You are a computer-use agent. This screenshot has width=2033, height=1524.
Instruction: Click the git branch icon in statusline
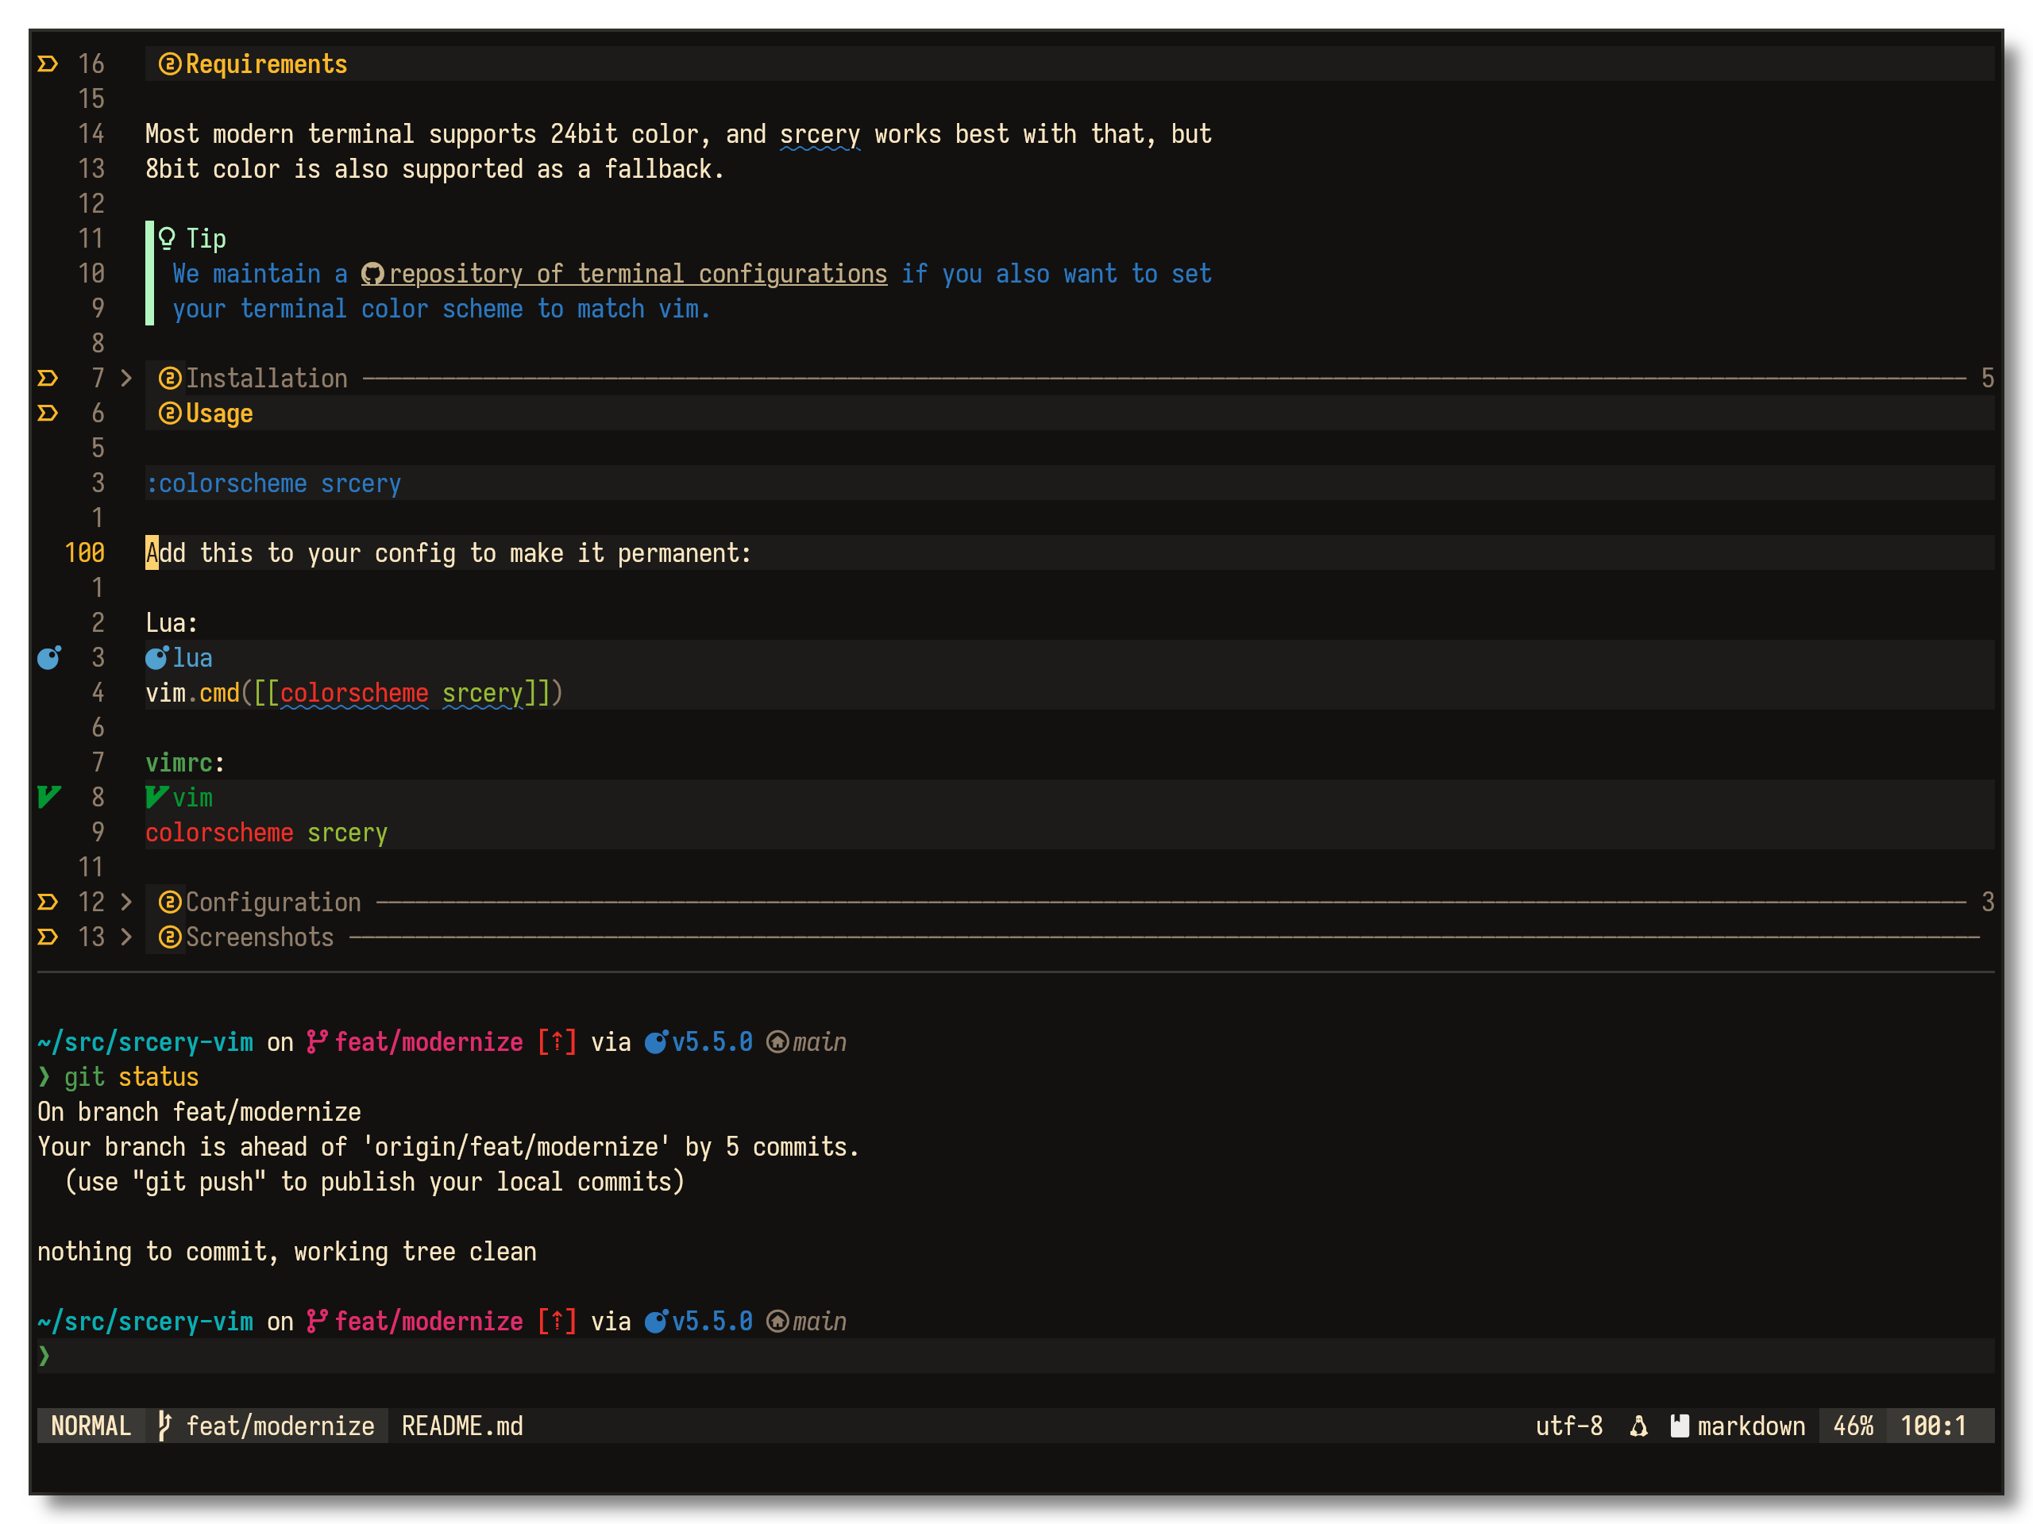[164, 1426]
